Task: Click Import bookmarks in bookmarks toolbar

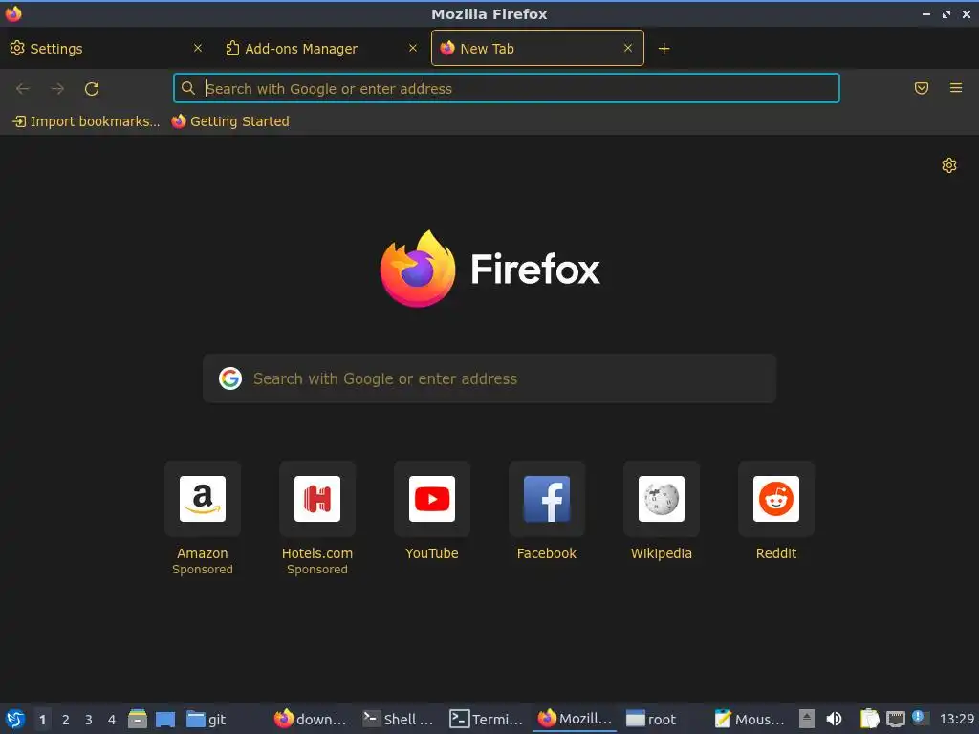Action: click(x=87, y=121)
